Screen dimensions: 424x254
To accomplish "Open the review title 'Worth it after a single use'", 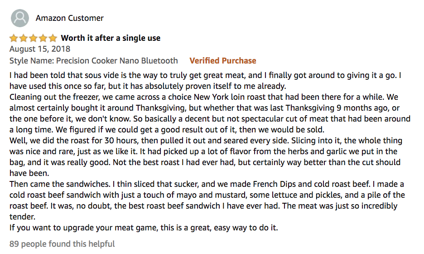I will pyautogui.click(x=111, y=38).
